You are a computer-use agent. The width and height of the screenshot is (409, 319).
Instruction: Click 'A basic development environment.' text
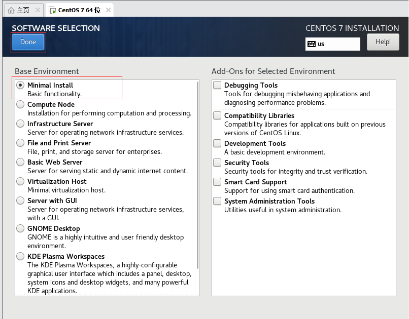point(275,152)
